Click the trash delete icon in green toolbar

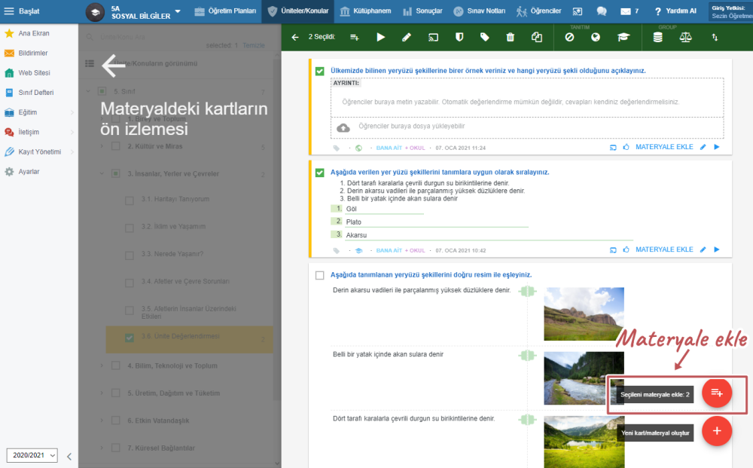tap(510, 37)
